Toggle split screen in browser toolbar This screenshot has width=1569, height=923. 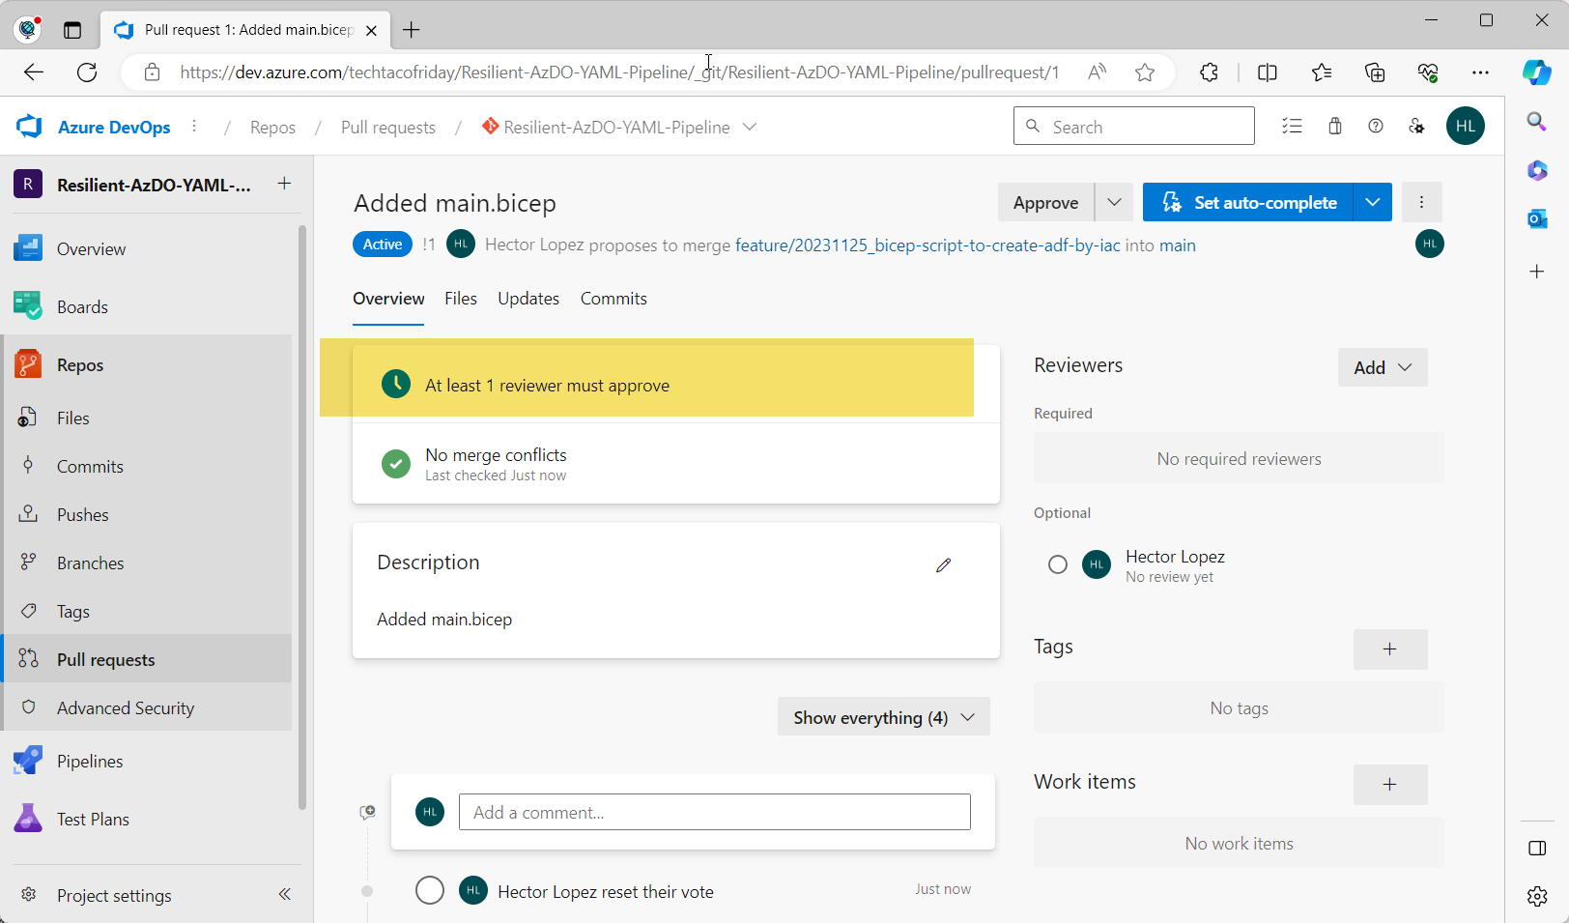[1268, 72]
